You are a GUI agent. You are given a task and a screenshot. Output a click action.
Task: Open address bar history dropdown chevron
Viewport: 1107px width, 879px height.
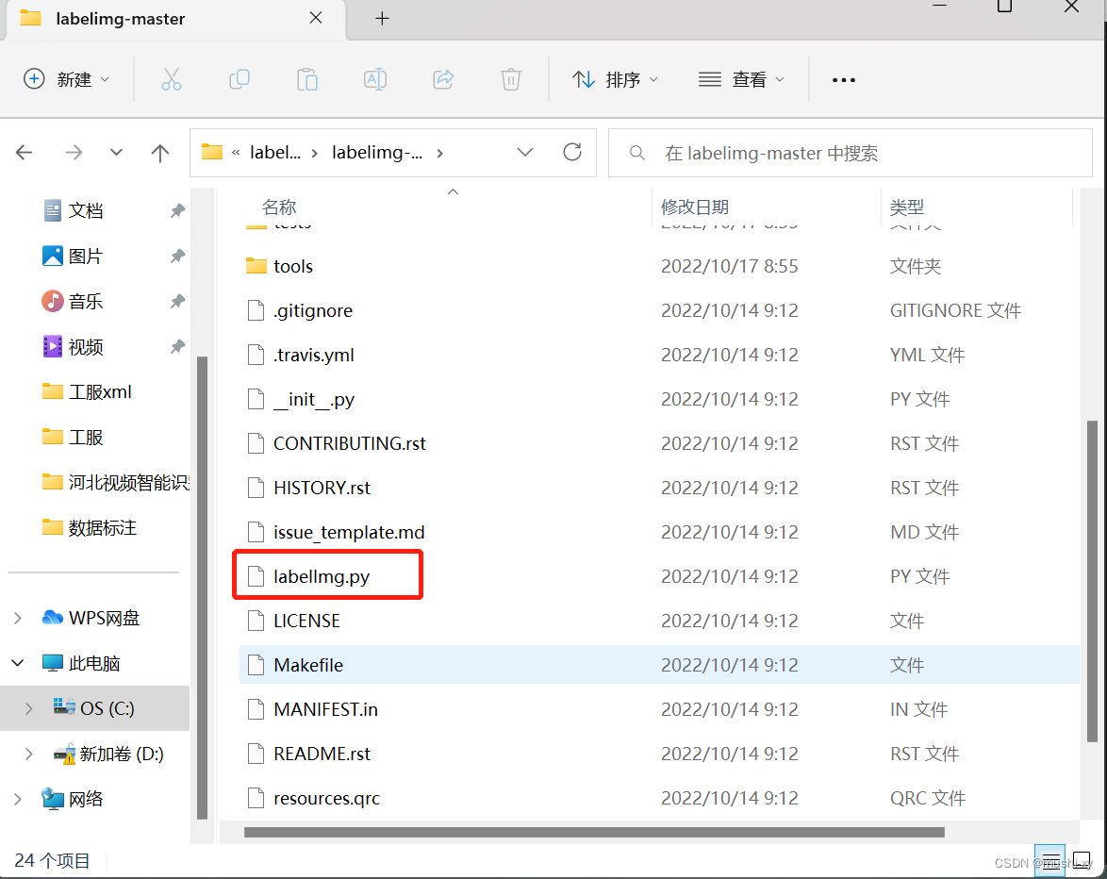click(524, 153)
